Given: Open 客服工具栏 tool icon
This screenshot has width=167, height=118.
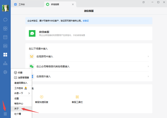Looking at the screenshot, I should tap(77, 97).
